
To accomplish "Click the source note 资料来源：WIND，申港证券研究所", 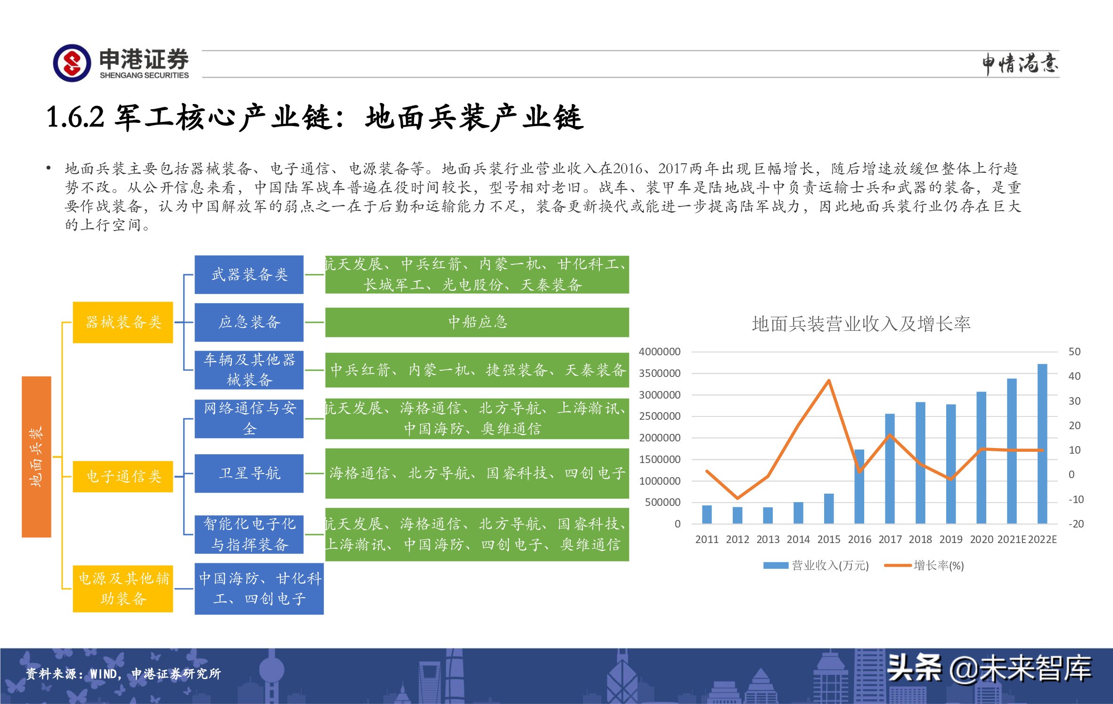I will 123,674.
